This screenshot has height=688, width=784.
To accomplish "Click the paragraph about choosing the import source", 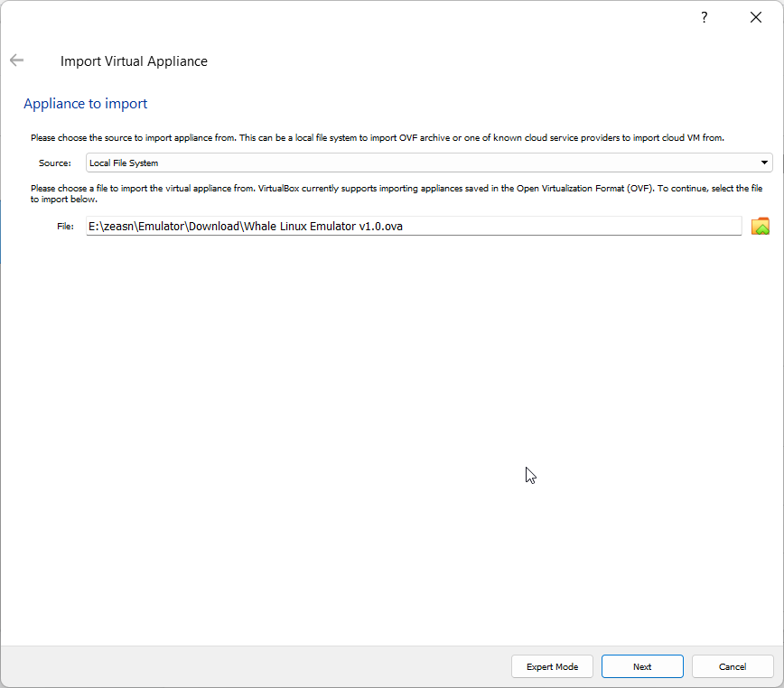I will click(378, 137).
